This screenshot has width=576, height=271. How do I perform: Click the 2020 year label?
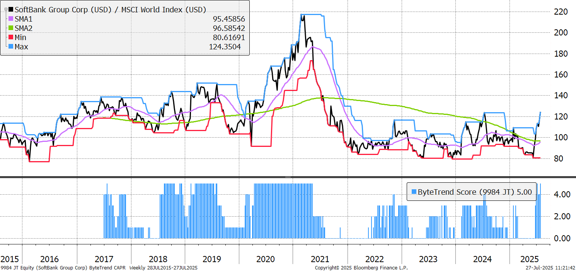click(266, 259)
